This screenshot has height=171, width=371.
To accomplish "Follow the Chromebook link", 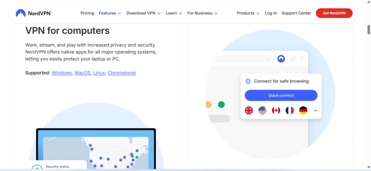I will tap(122, 73).
